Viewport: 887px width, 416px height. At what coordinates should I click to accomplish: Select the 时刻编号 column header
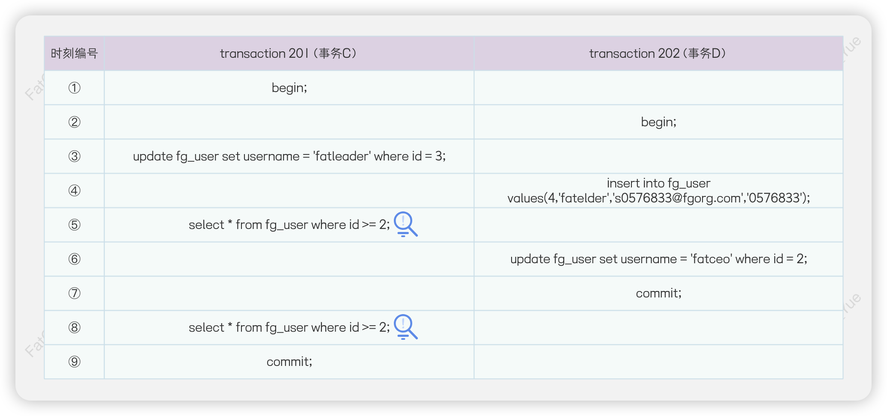point(74,53)
